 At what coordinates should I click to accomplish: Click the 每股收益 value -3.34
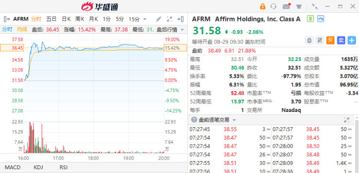(x=352, y=93)
